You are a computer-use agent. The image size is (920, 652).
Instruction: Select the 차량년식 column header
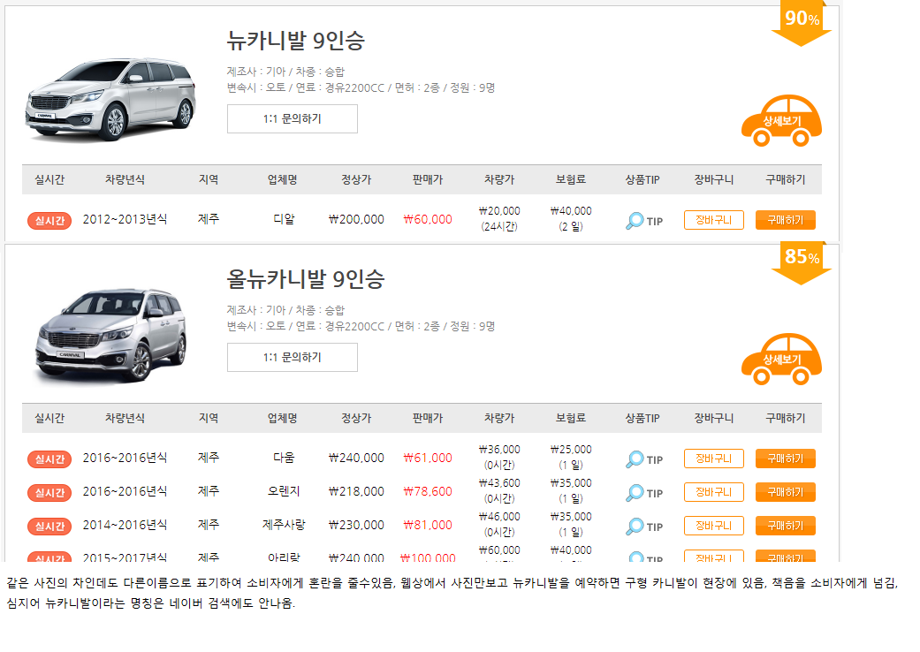click(x=125, y=179)
